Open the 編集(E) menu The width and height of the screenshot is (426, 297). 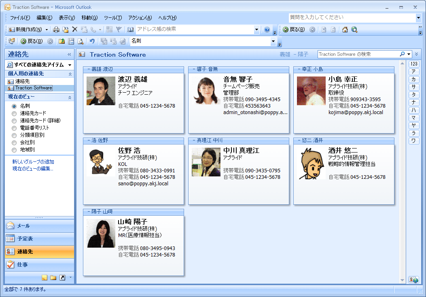[x=45, y=18]
